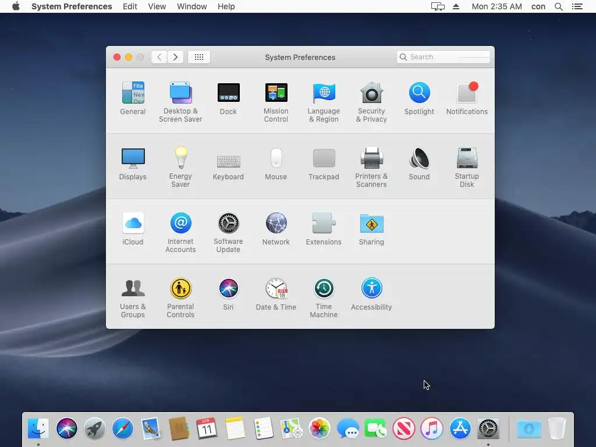Open Sharing preferences pane
This screenshot has height=447, width=596.
pyautogui.click(x=371, y=229)
